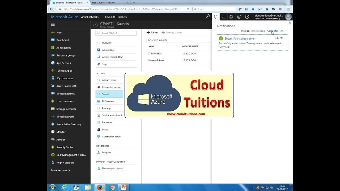The height and width of the screenshot is (191, 340).
Task: Select the Subnets setting
Action: 109,94
